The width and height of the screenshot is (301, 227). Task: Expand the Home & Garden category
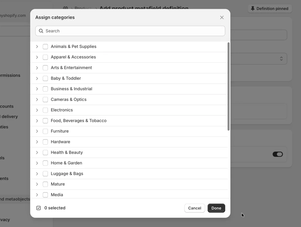point(37,163)
